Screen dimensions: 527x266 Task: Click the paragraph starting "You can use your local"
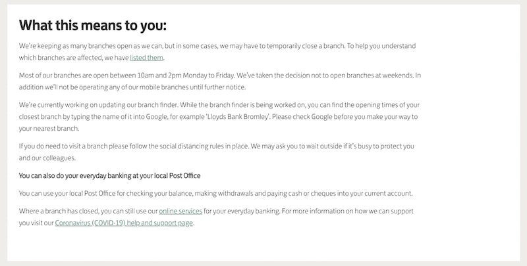pyautogui.click(x=217, y=193)
